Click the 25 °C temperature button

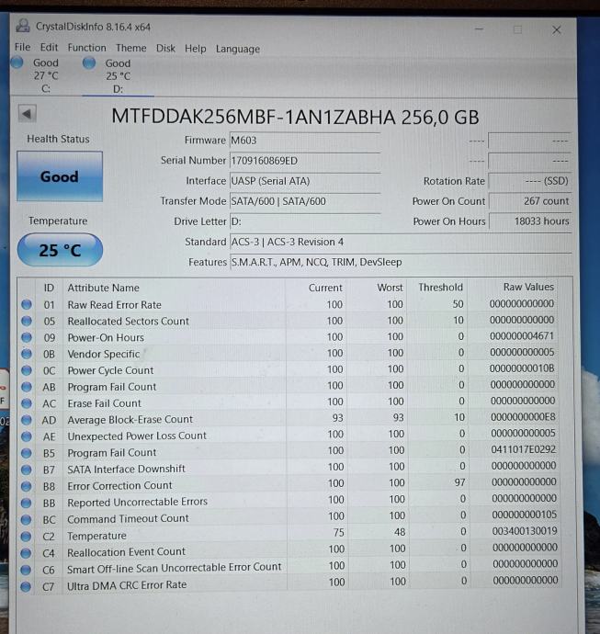tap(60, 250)
